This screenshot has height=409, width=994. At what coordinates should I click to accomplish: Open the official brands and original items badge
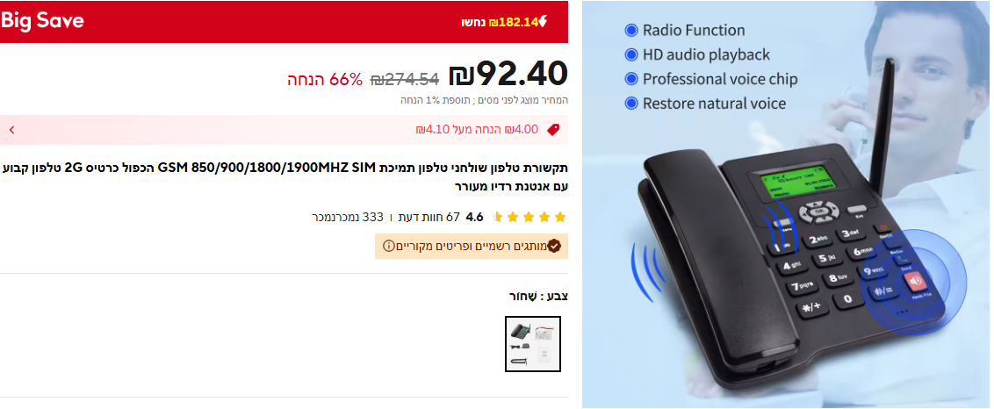(x=472, y=246)
